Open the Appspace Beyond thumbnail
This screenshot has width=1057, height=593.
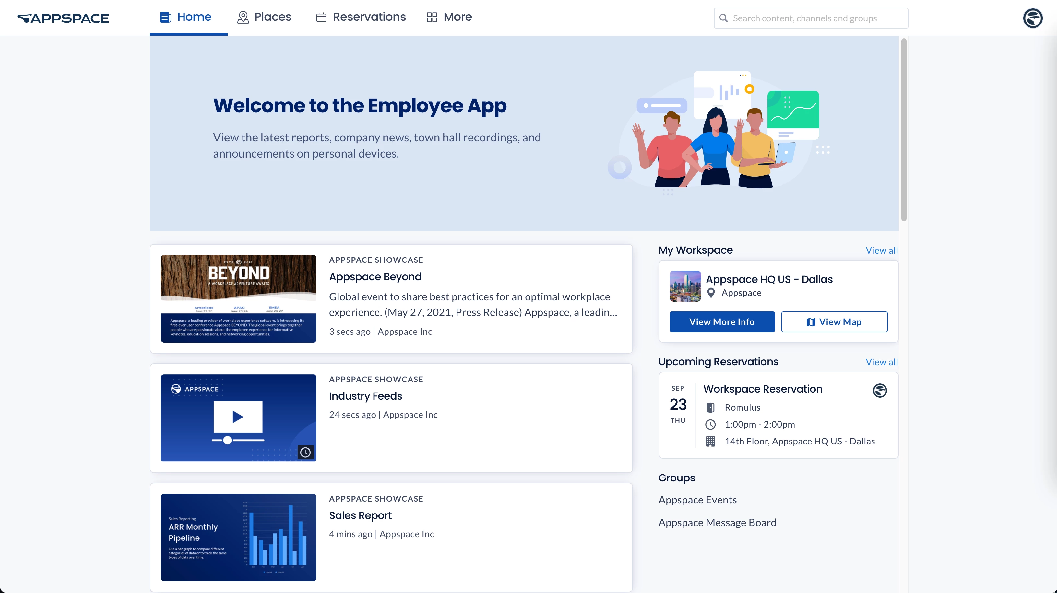238,298
